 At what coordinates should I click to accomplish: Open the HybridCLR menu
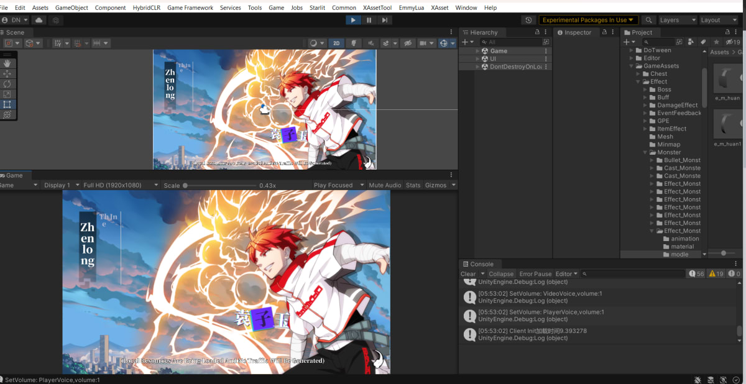147,7
